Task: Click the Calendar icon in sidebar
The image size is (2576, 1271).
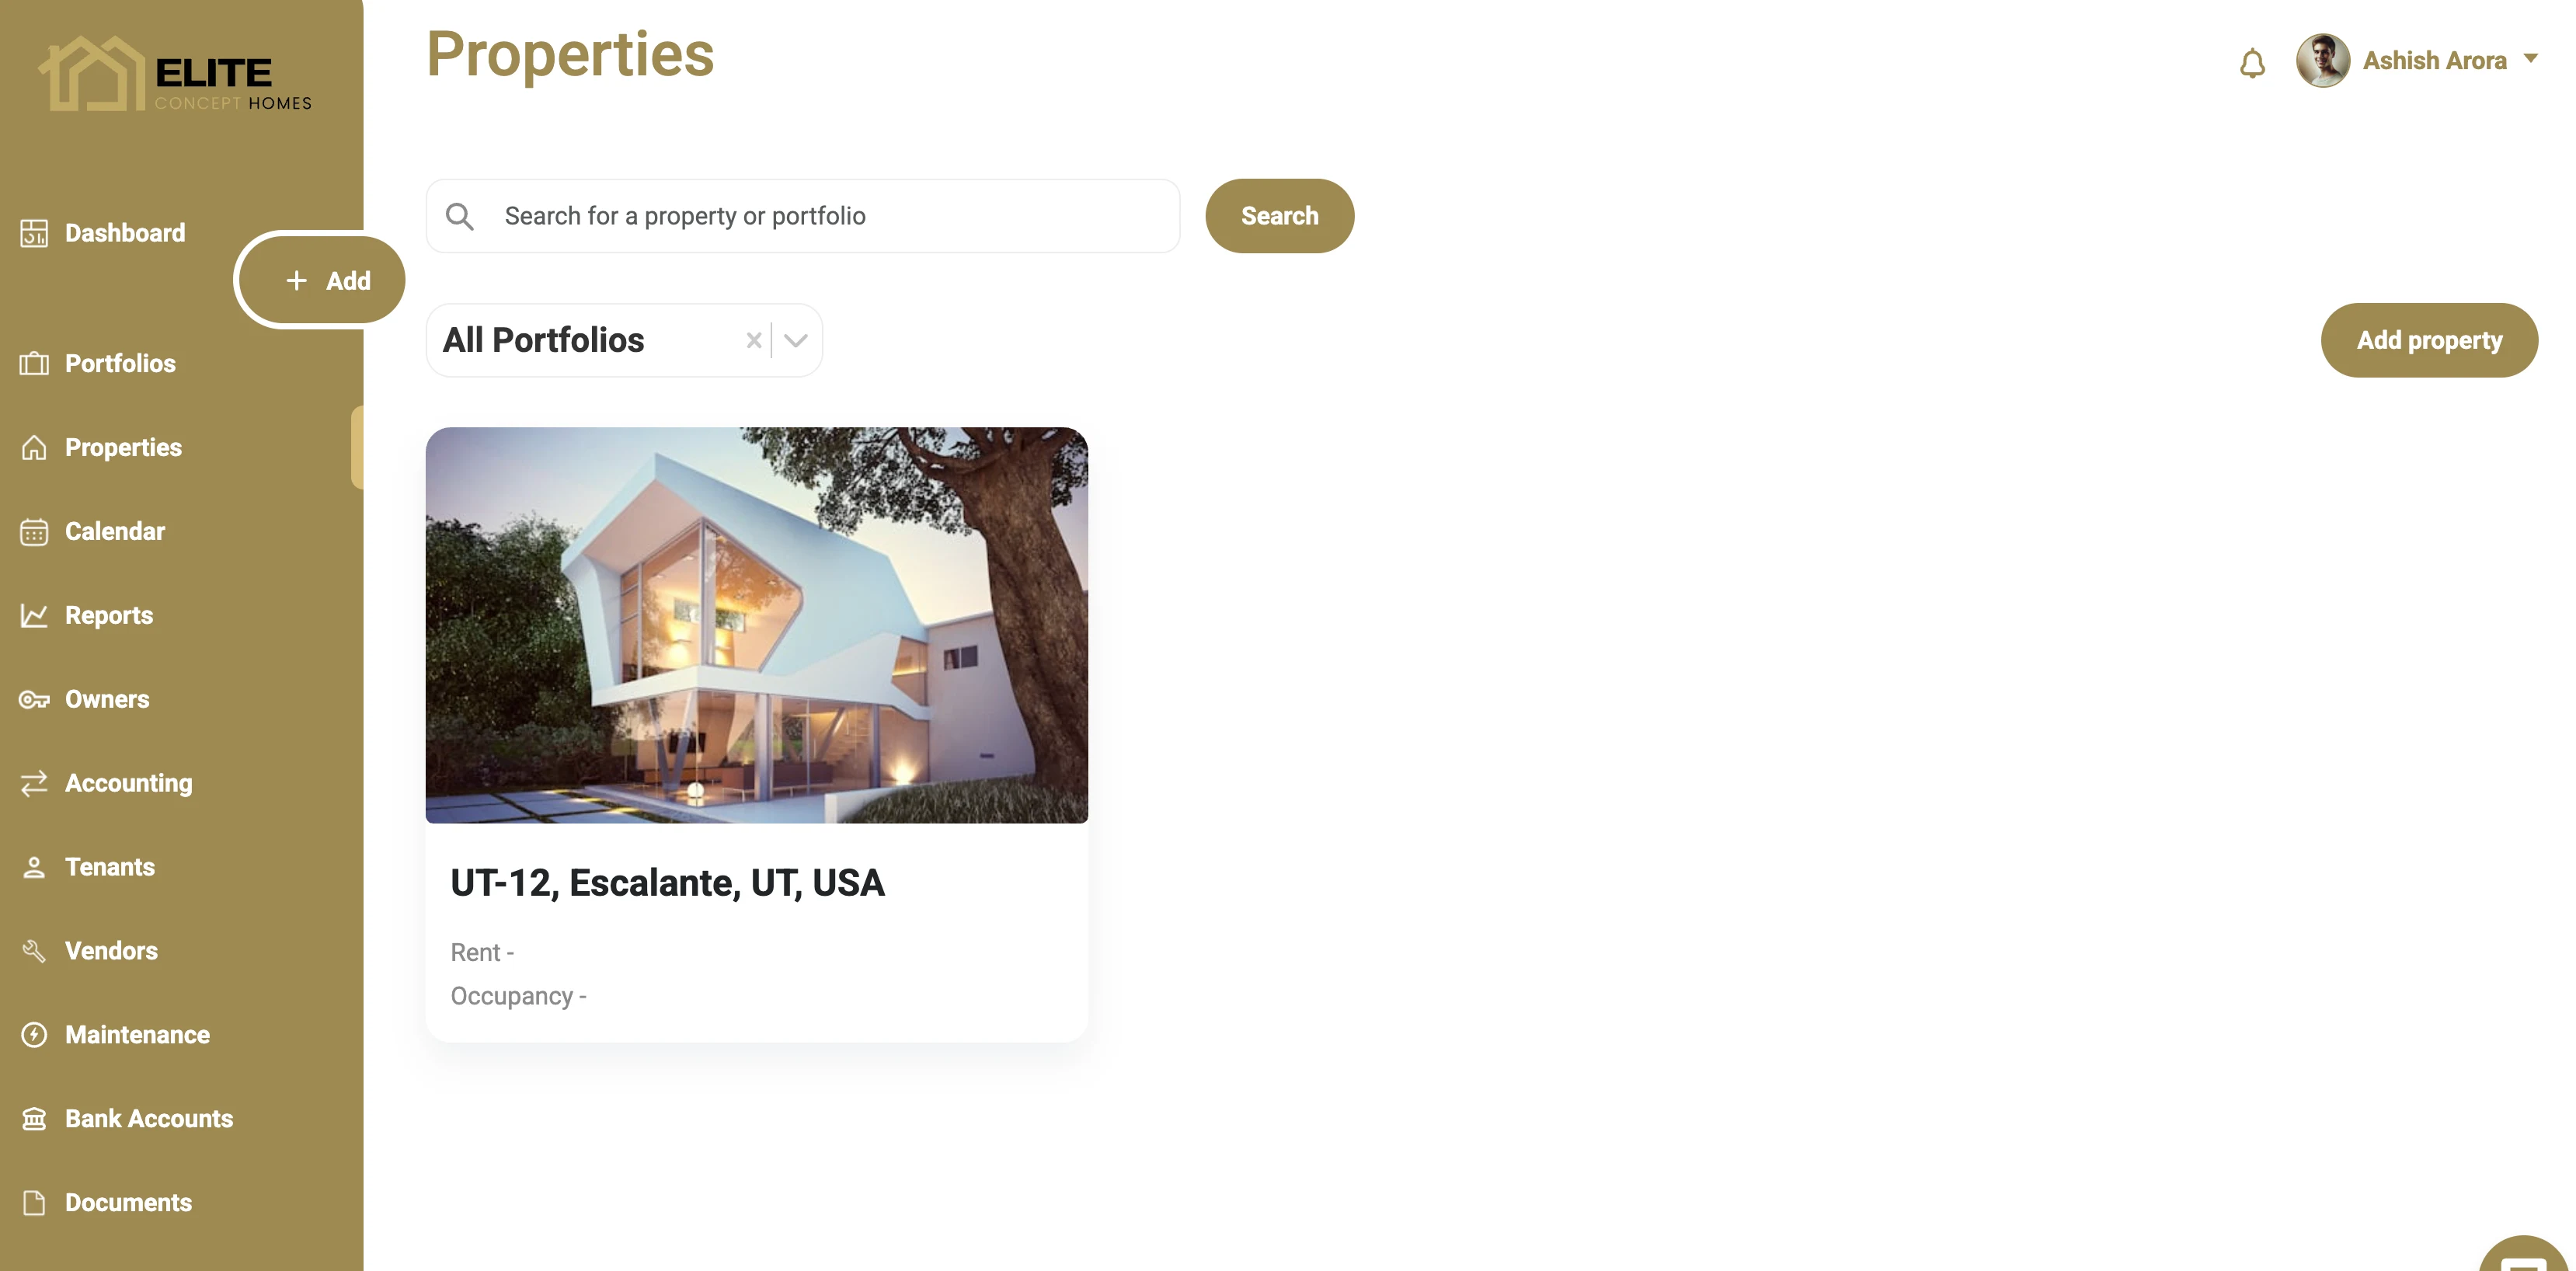Action: pos(34,531)
